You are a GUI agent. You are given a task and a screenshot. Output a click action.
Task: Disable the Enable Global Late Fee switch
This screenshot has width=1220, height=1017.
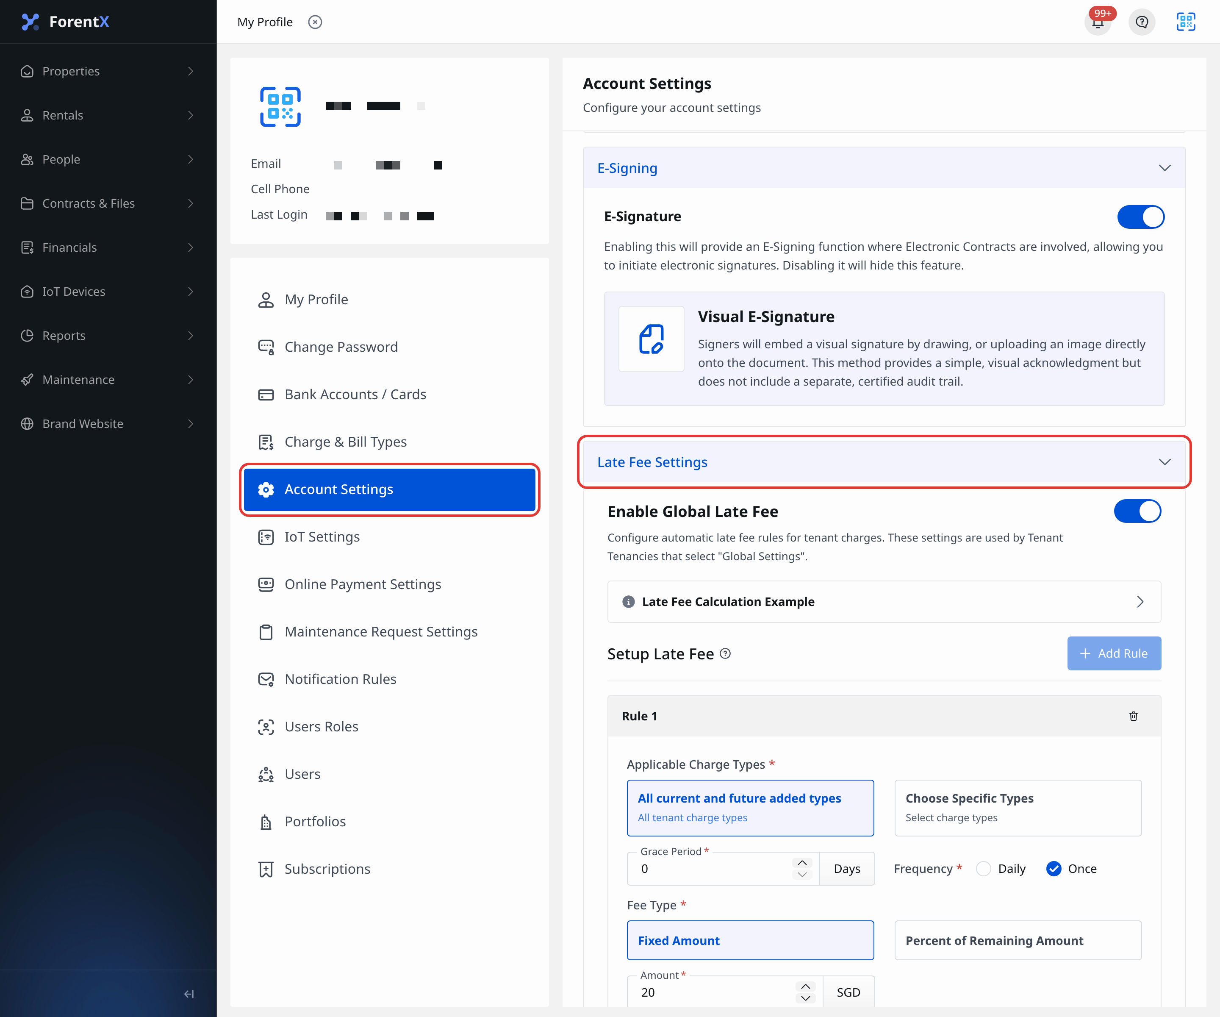pyautogui.click(x=1137, y=511)
